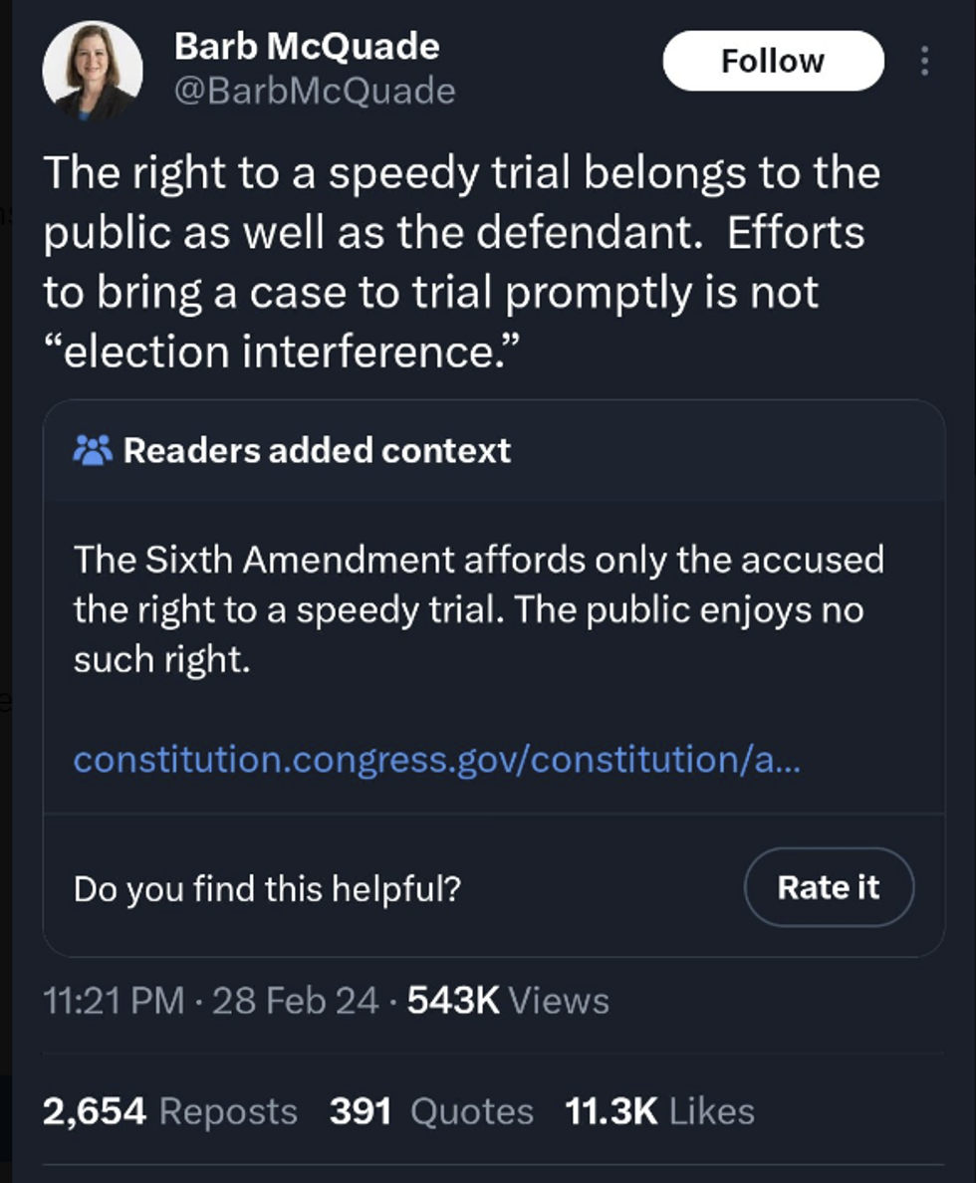Viewport: 976px width, 1183px height.
Task: Show the 2,654 Reposts list
Action: tap(169, 1111)
